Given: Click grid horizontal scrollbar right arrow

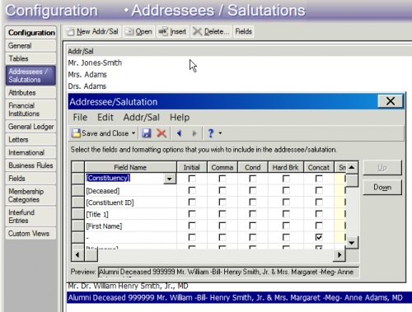Looking at the screenshot, I should [339, 255].
